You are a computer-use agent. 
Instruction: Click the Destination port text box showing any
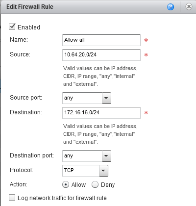click(82, 156)
